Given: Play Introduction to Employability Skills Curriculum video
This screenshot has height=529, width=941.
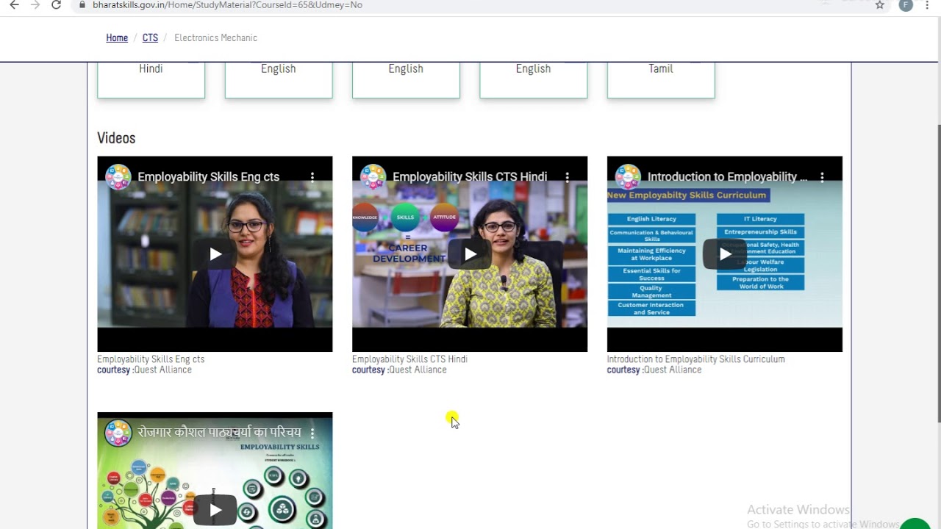Looking at the screenshot, I should pyautogui.click(x=725, y=254).
